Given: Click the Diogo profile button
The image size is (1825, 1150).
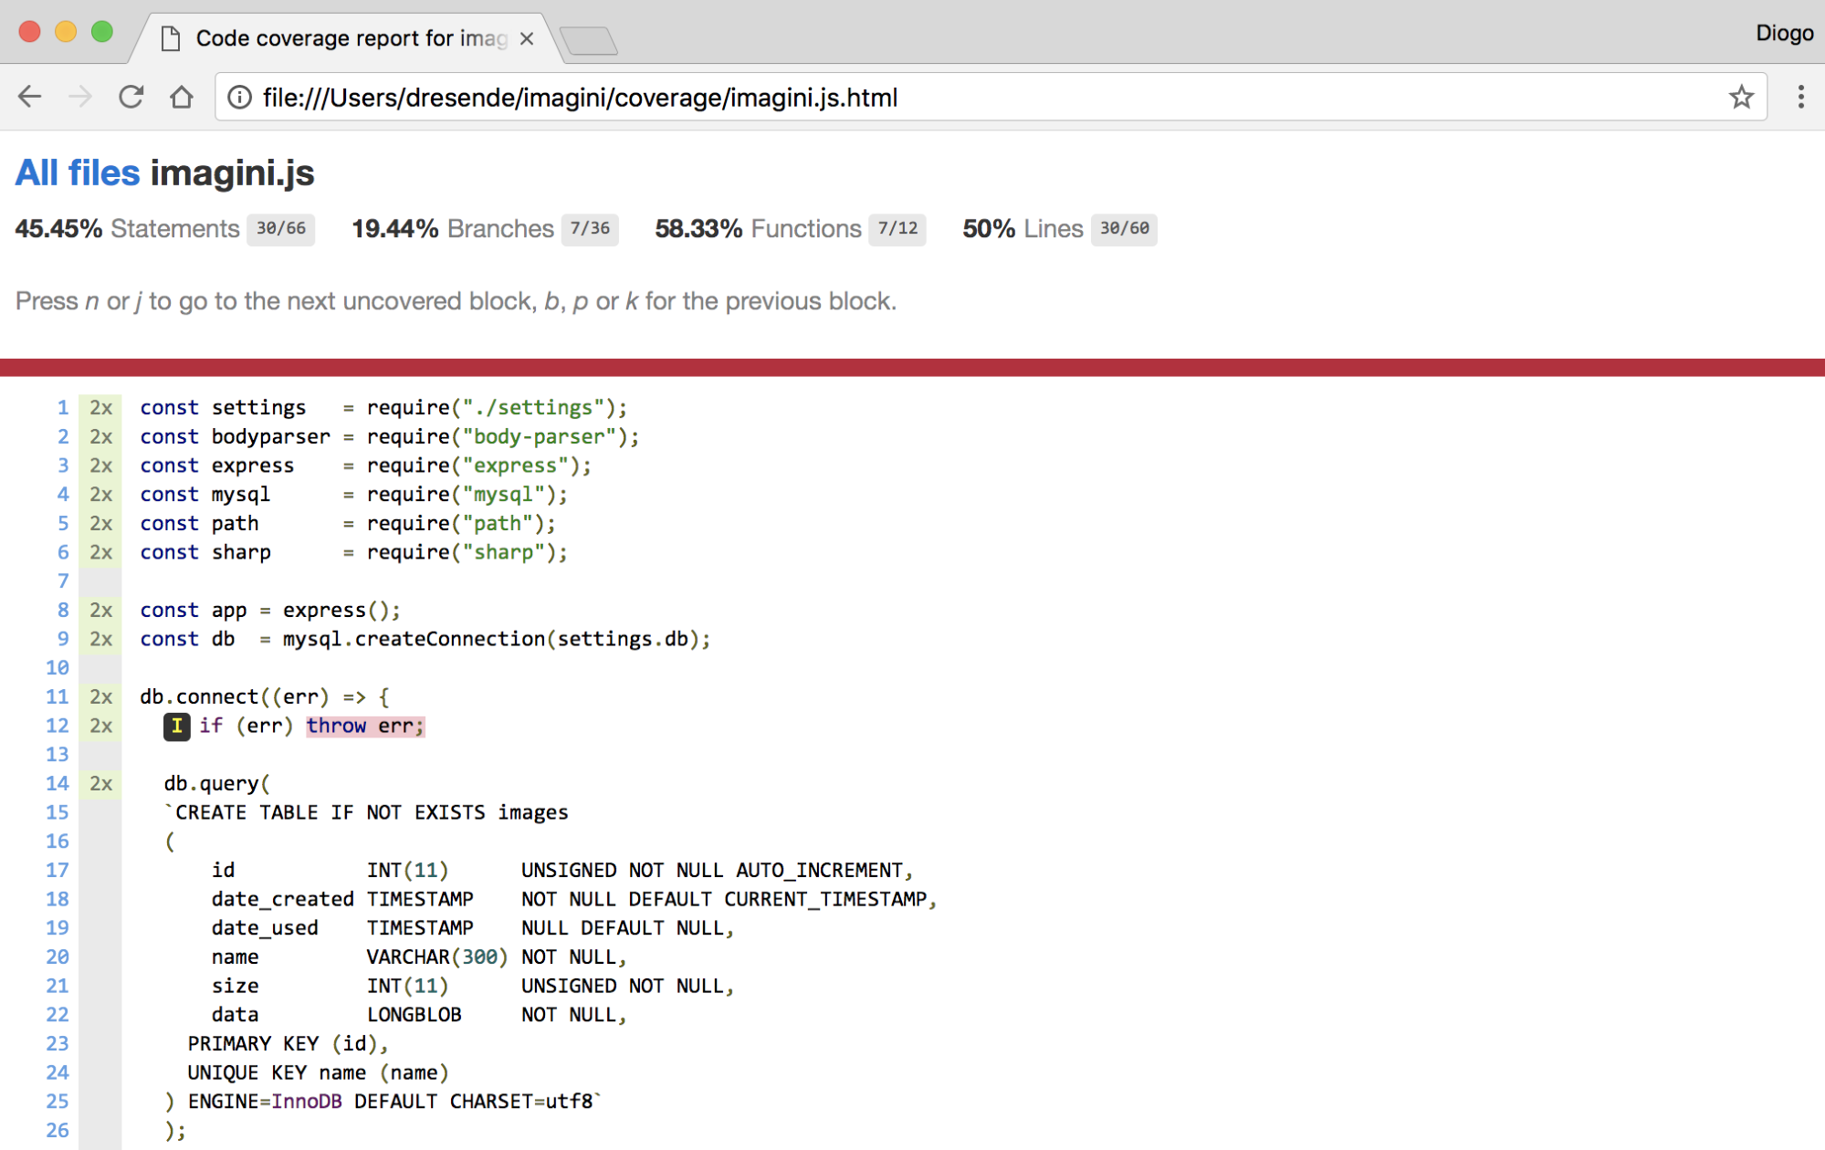Looking at the screenshot, I should pyautogui.click(x=1783, y=33).
